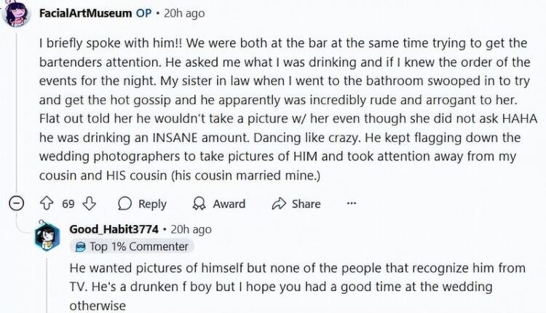Give an Award to this comment
This screenshot has height=313, width=546.
tap(219, 204)
